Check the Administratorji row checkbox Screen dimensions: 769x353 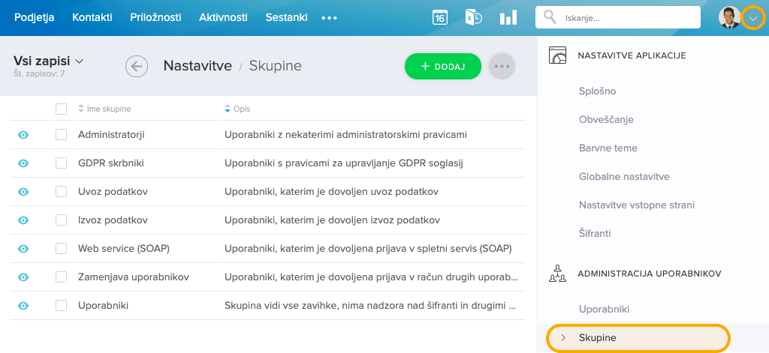tap(62, 135)
